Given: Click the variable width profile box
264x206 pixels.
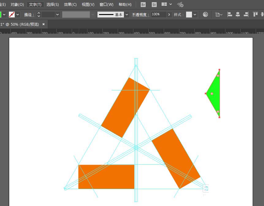Looking at the screenshot, I should (76, 15).
